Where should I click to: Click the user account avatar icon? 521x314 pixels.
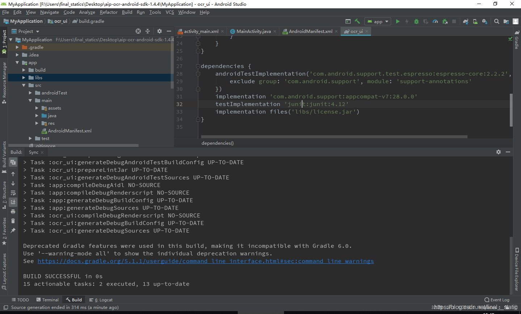pos(516,21)
